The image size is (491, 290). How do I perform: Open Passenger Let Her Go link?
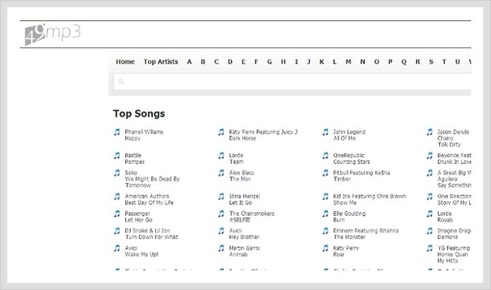point(138,217)
